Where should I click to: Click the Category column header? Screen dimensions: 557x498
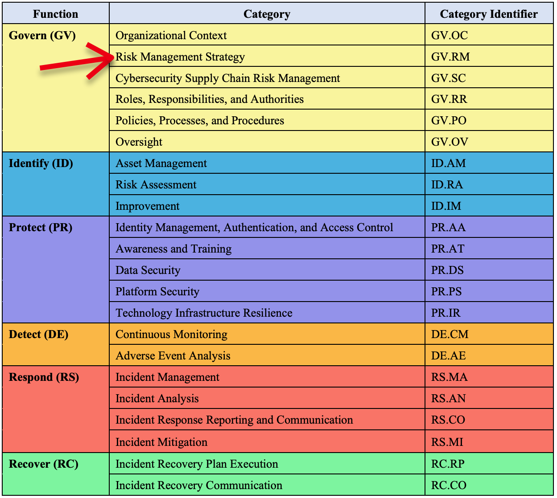pos(266,13)
